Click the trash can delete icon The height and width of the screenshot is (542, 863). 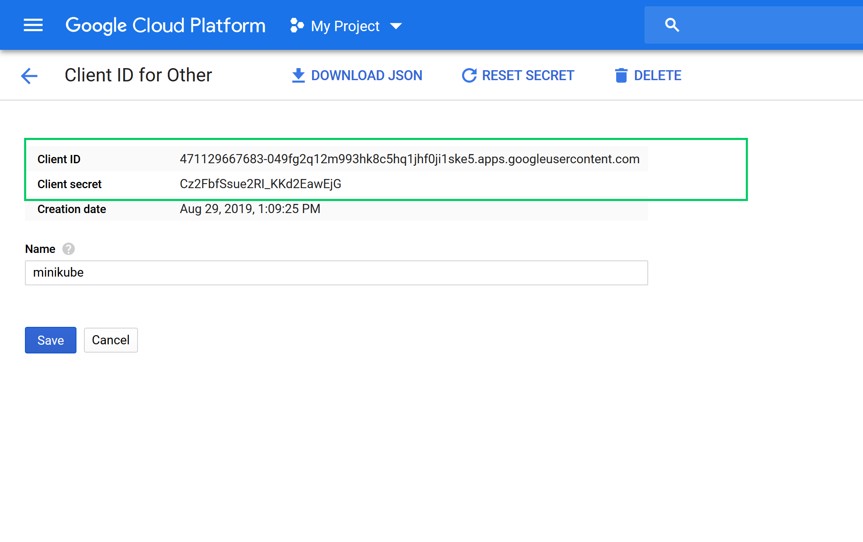[x=621, y=76]
